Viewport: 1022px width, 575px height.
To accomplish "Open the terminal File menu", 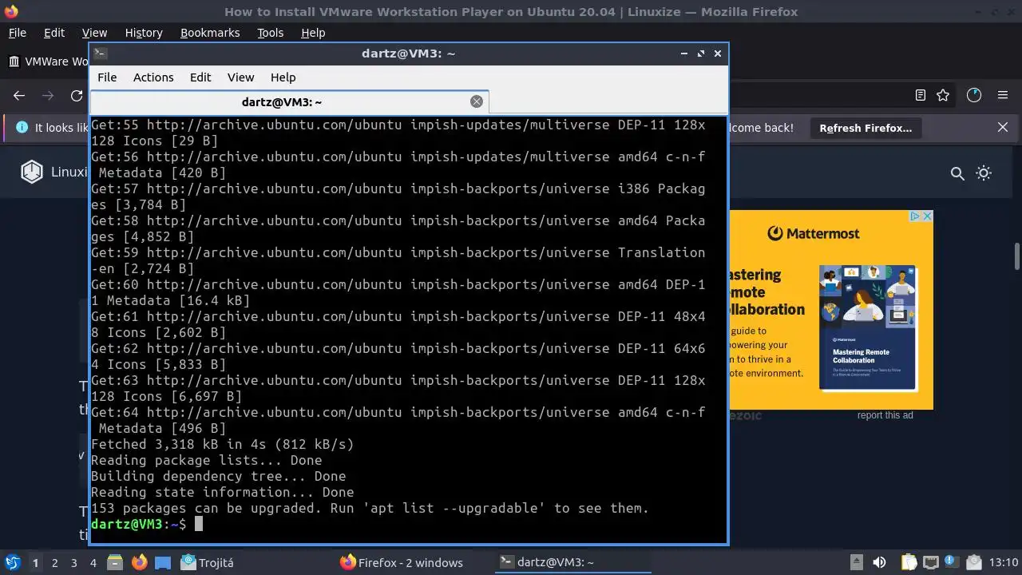I will point(107,77).
